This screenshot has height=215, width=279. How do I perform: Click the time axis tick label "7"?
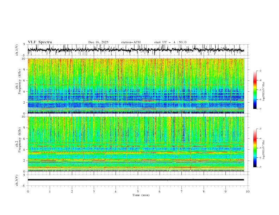pyautogui.click(x=182, y=191)
